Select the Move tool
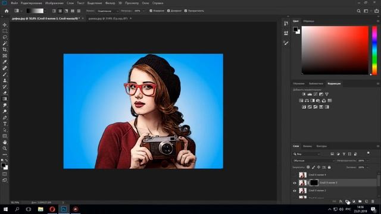The image size is (381, 214). pyautogui.click(x=5, y=25)
